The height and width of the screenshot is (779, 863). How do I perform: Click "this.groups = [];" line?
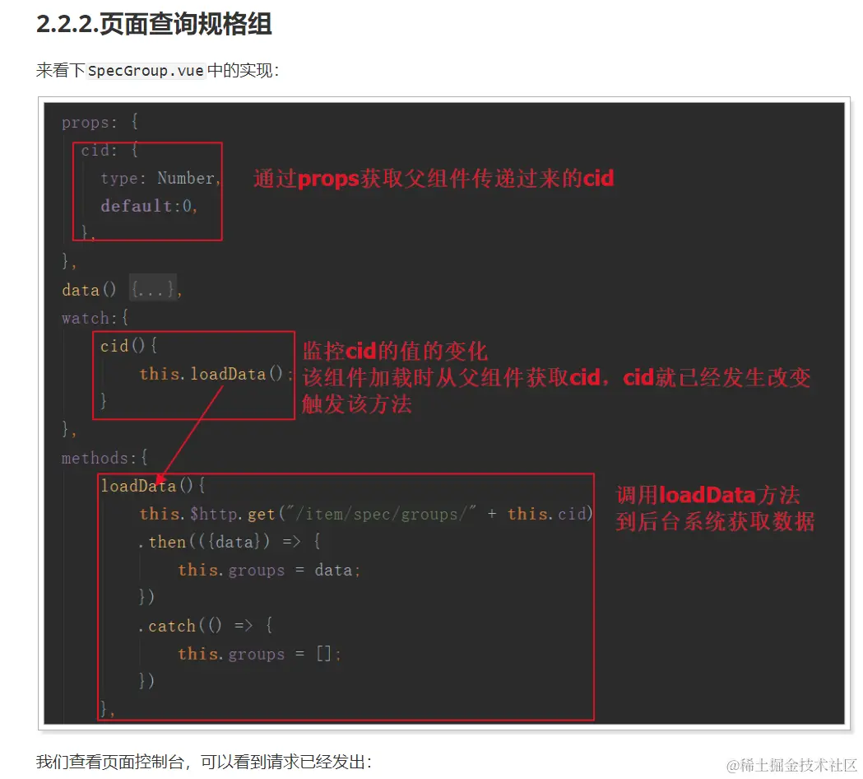coord(259,654)
